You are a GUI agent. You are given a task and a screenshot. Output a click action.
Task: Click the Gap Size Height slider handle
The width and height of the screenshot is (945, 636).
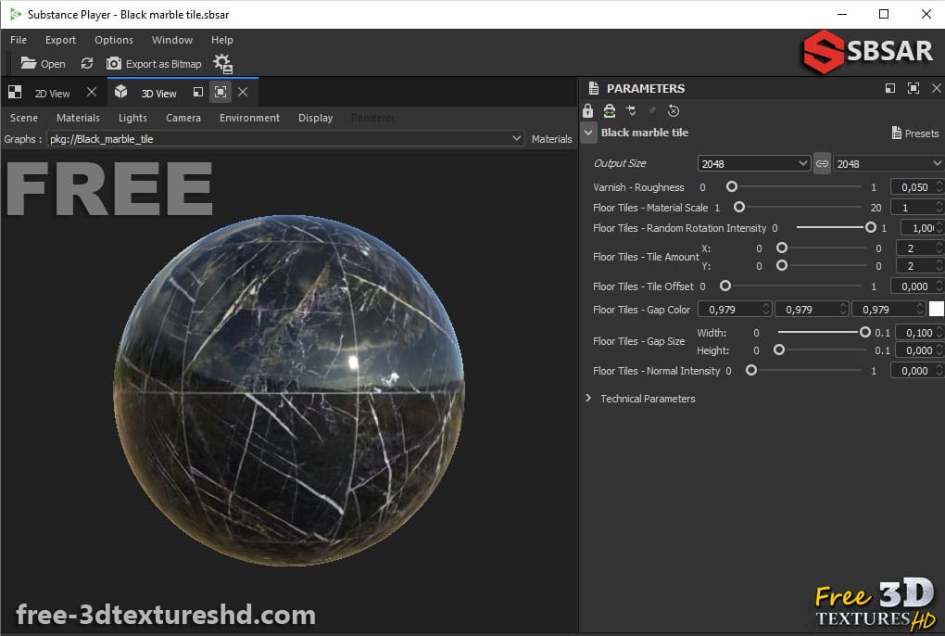point(778,350)
